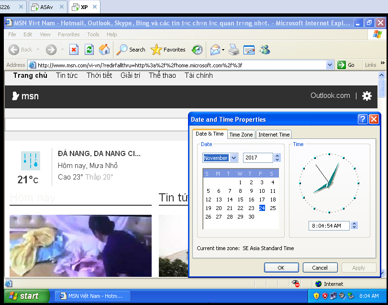
Task: Open the Favorites star button
Action: coord(168,50)
